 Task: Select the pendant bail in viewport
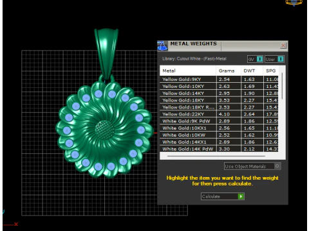coord(106,53)
